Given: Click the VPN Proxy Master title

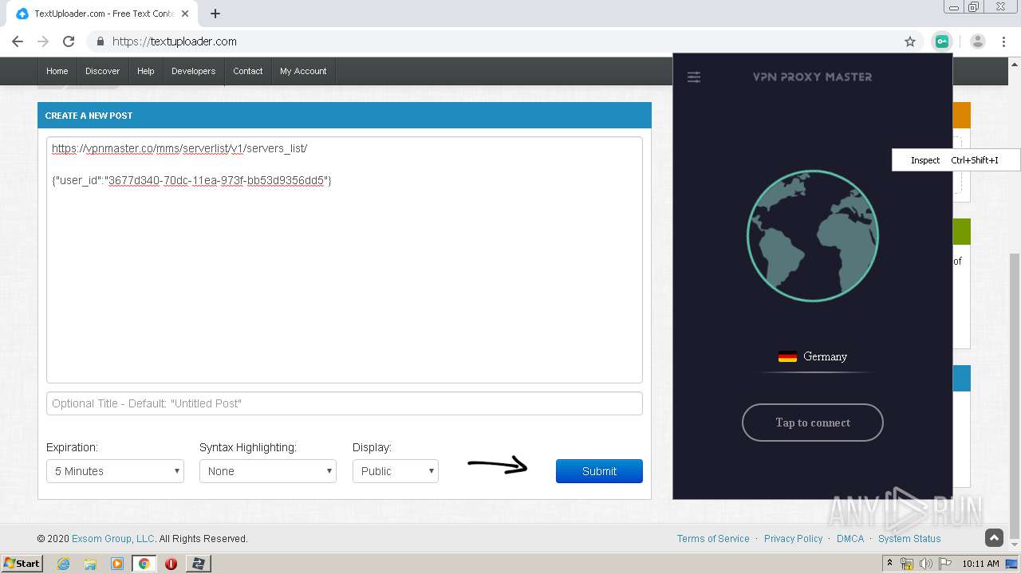Looking at the screenshot, I should point(813,77).
